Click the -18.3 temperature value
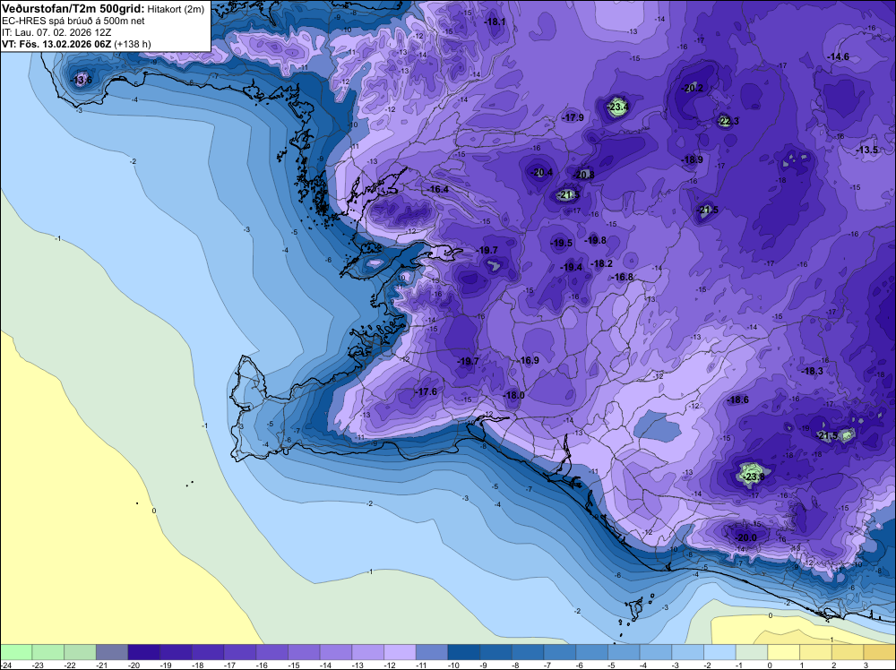The height and width of the screenshot is (670, 896). pos(812,371)
